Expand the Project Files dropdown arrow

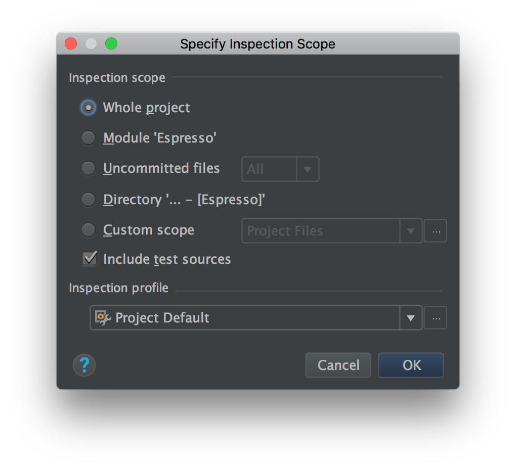[411, 231]
